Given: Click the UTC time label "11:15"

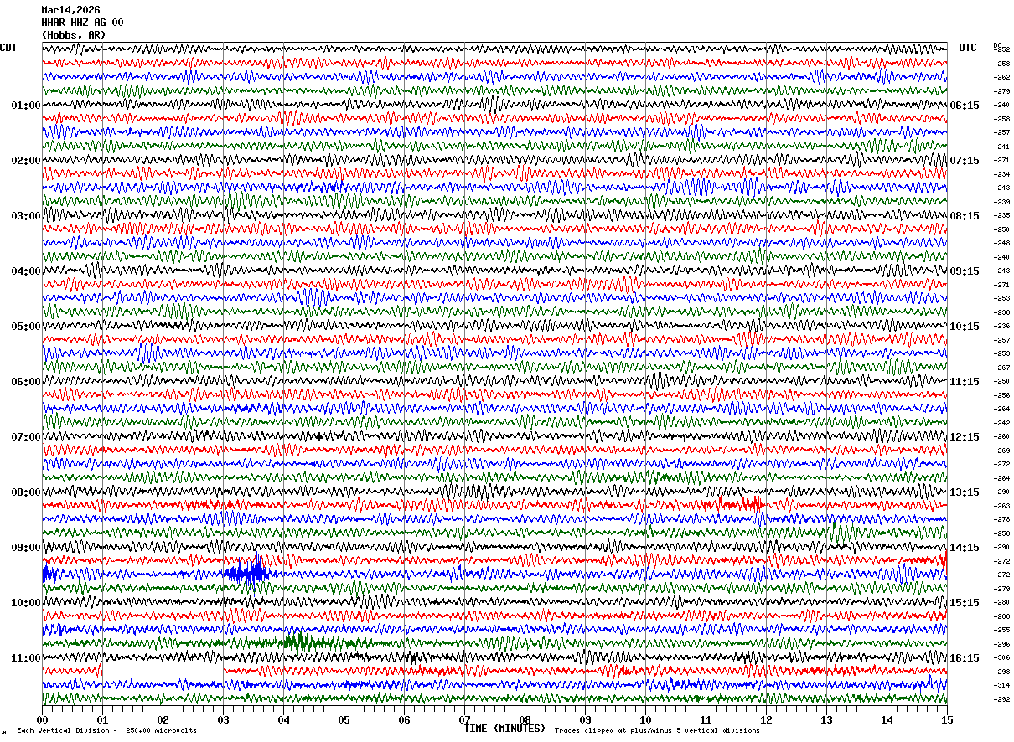Looking at the screenshot, I should coord(965,382).
